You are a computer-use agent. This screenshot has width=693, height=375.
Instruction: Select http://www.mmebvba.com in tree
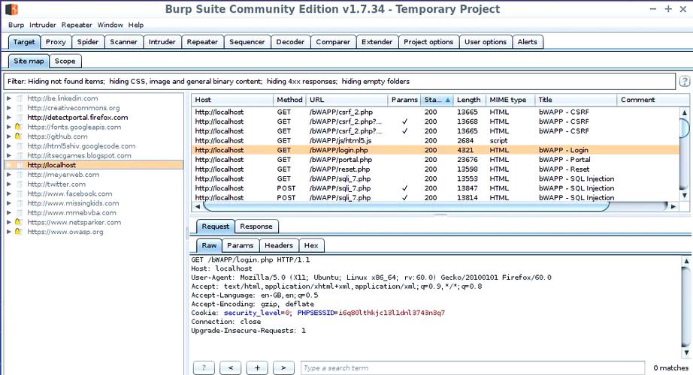point(71,213)
